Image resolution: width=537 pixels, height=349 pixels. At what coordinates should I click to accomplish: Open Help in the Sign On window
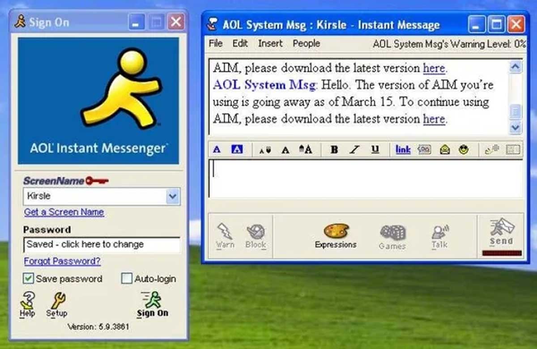[27, 303]
